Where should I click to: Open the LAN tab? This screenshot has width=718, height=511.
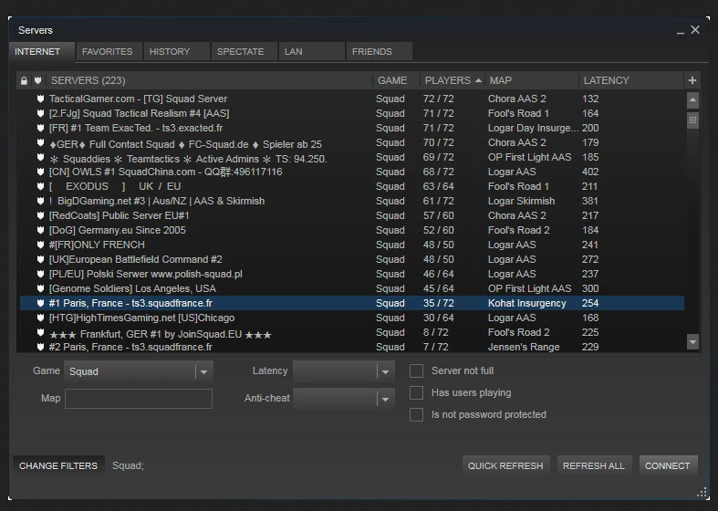311,52
